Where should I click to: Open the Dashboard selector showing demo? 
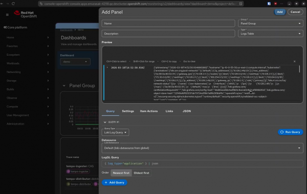[x=75, y=62]
